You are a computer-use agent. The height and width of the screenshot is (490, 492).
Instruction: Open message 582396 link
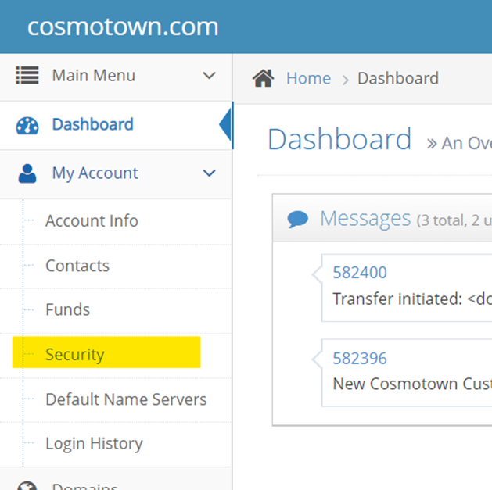click(360, 359)
